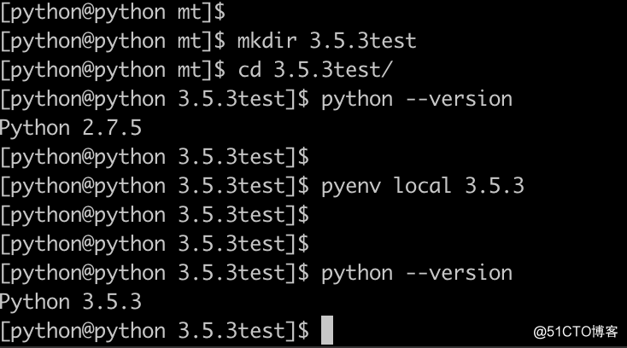This screenshot has height=348, width=627.
Task: Select the 3.5.3 argument after pyenv local
Action: pos(495,186)
